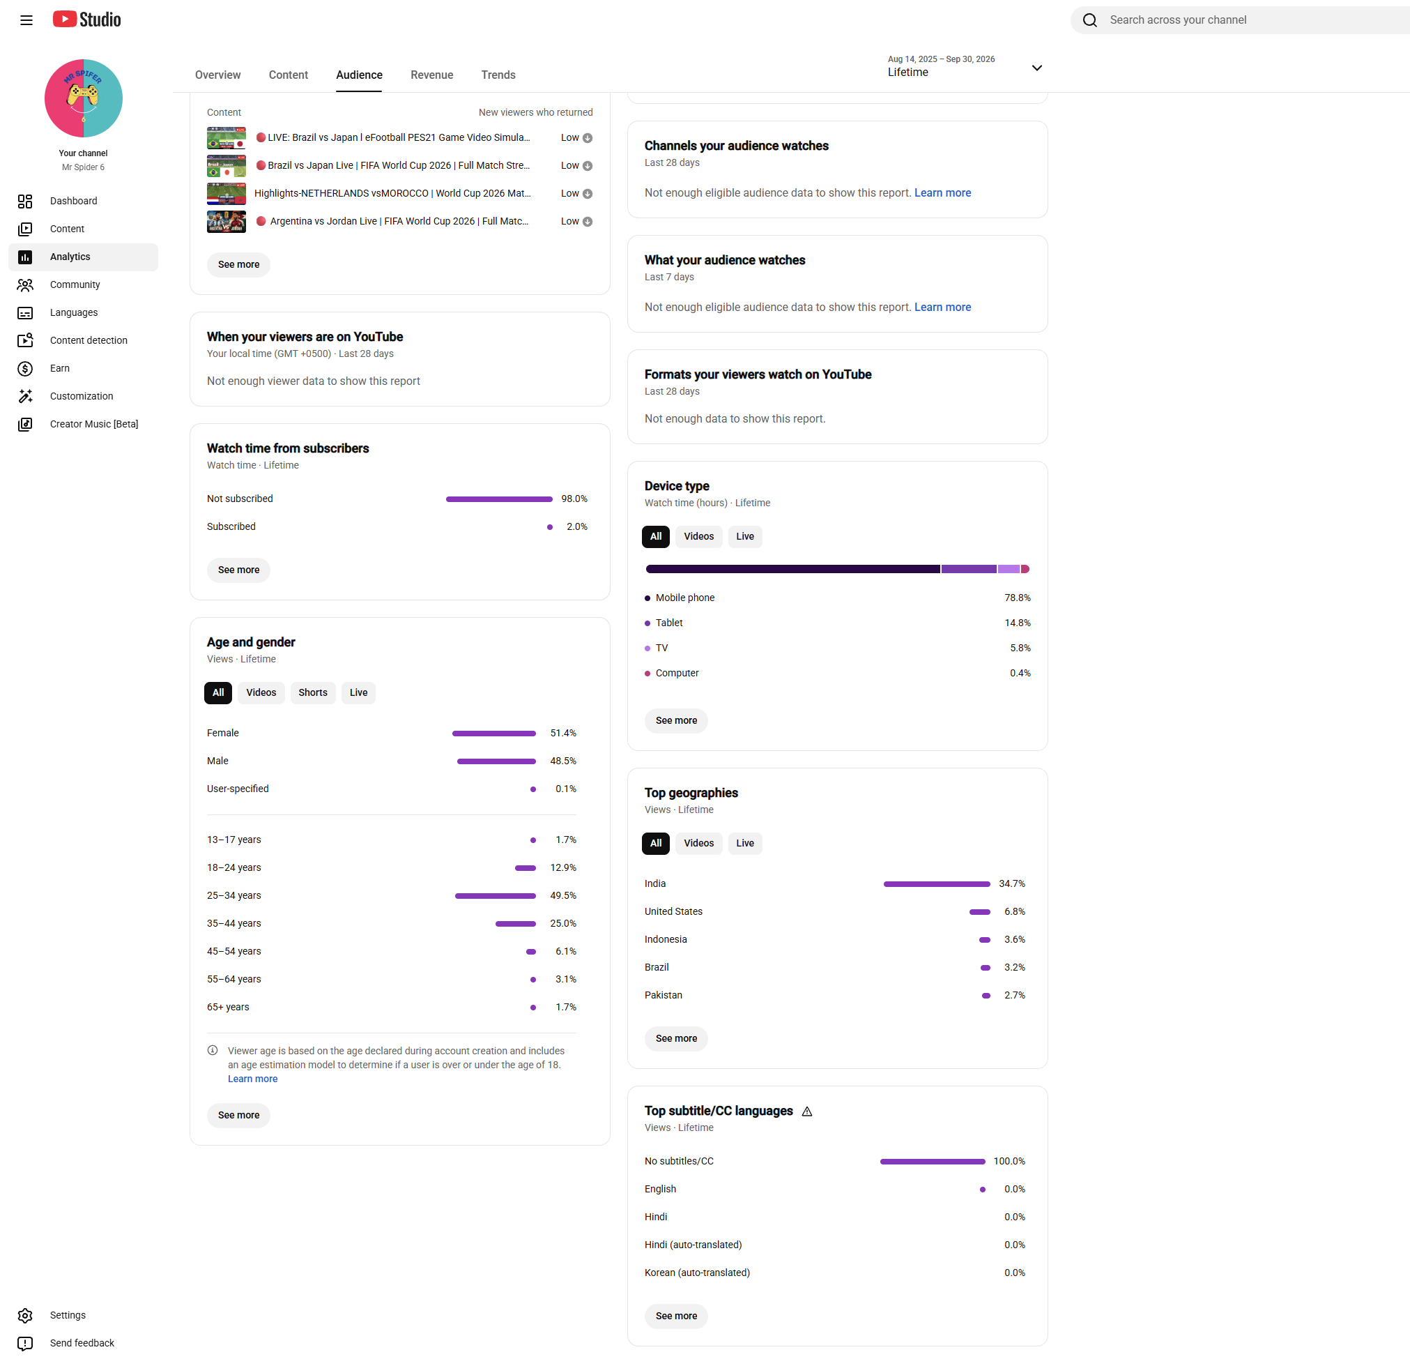Open the Dashboard icon in sidebar
Viewport: 1410px width, 1359px height.
pyautogui.click(x=25, y=201)
